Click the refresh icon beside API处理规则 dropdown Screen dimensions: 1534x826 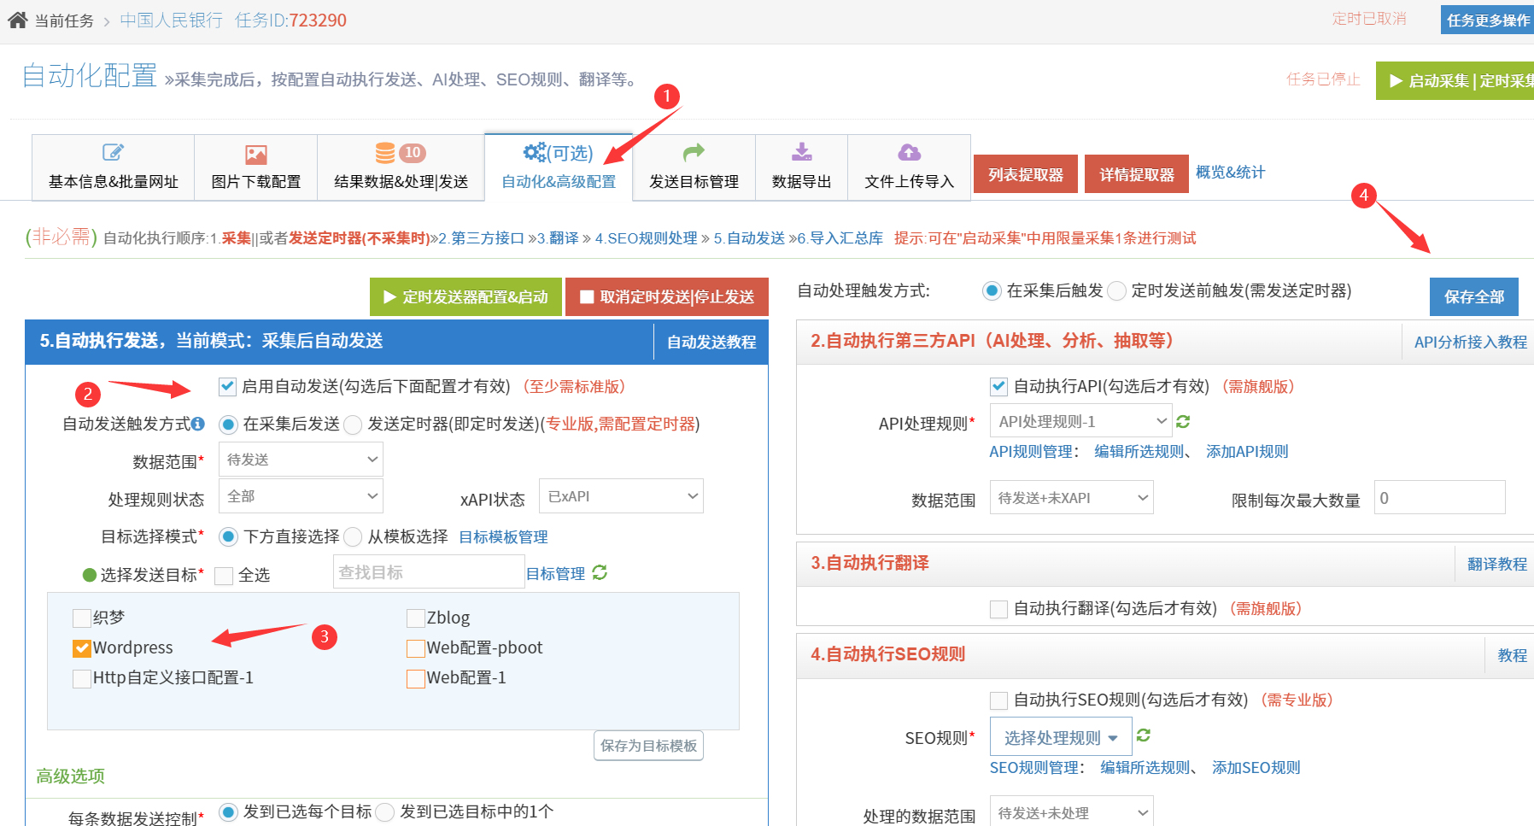tap(1183, 422)
